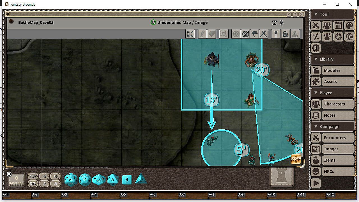Select the map pin tool
359x202 pixels.
pos(276,34)
